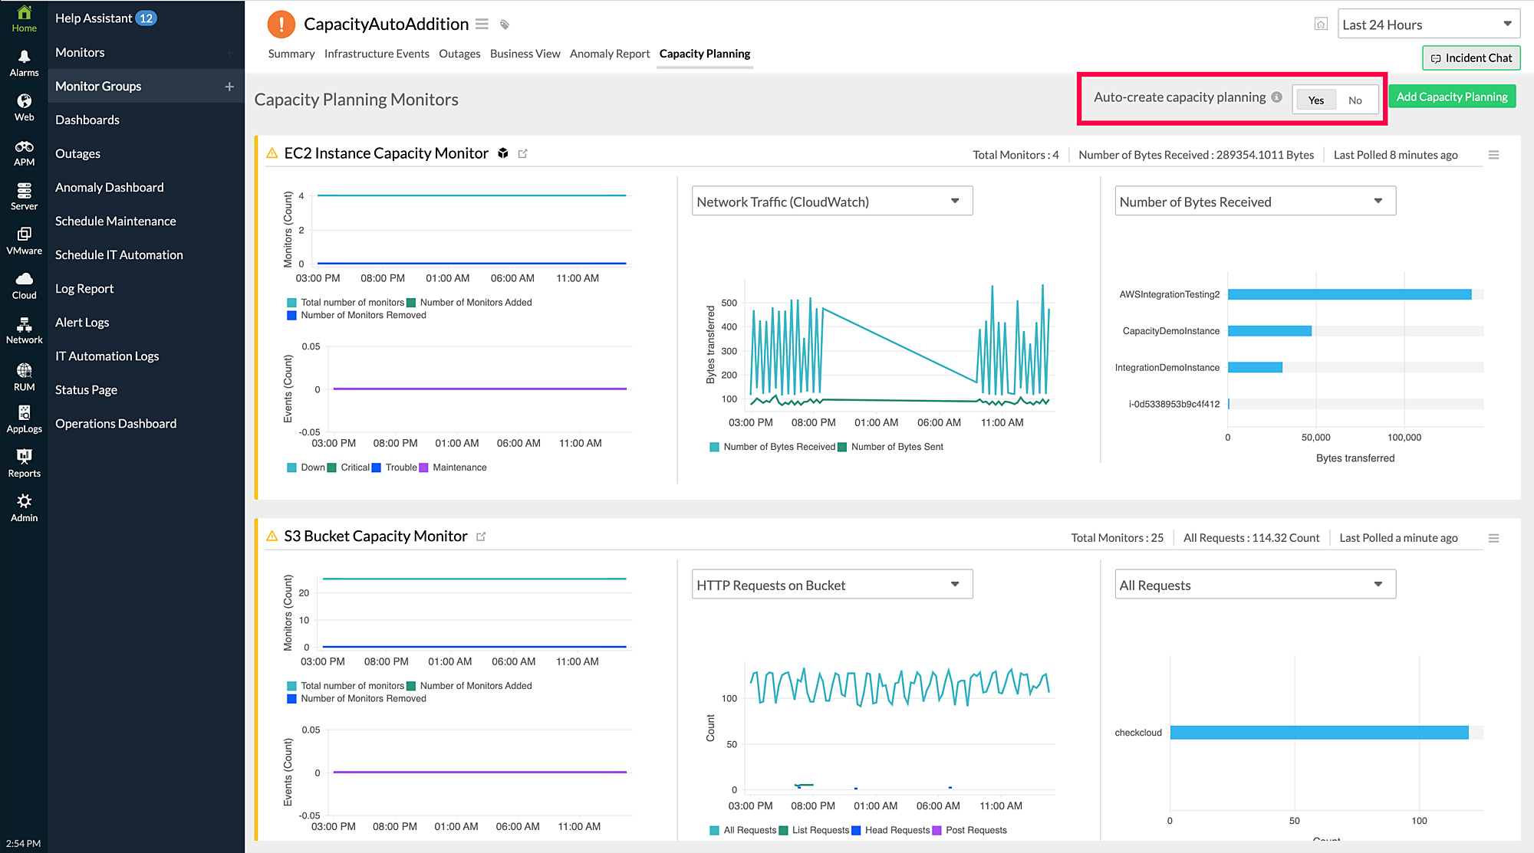Open the Last 24 Hours time range dropdown
This screenshot has height=853, width=1534.
(x=1428, y=24)
